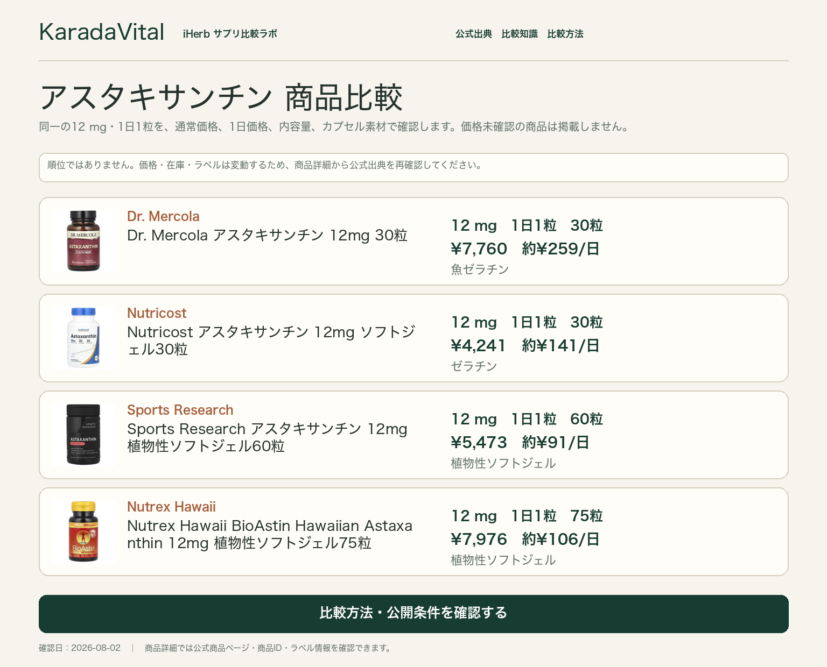Screen dimensions: 827x667
Task: Click the Sports Research brand name
Action: tap(180, 410)
